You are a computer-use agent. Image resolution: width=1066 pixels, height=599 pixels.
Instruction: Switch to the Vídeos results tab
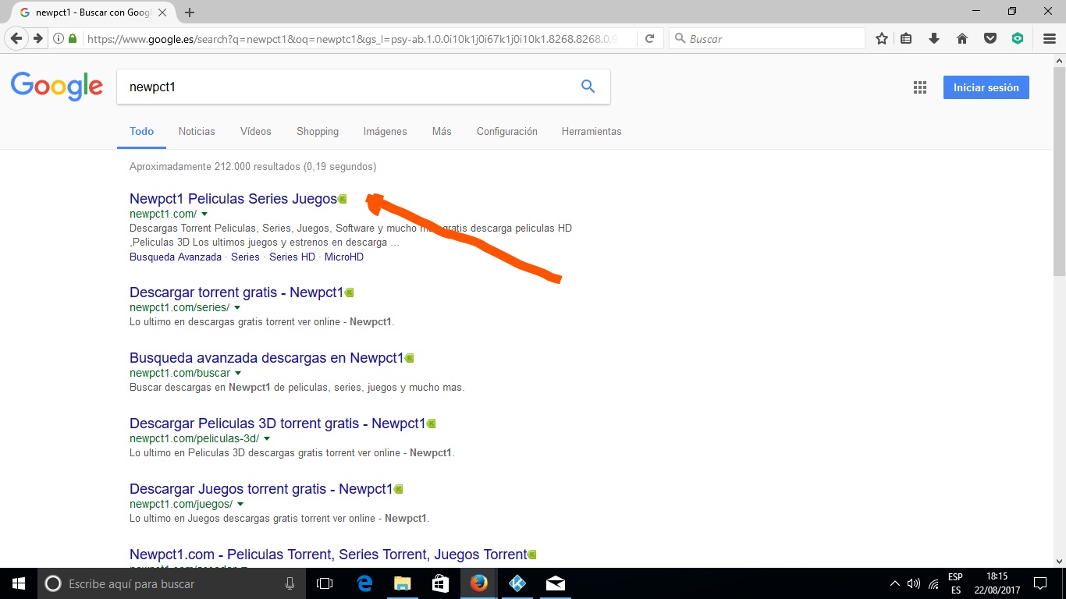coord(256,131)
